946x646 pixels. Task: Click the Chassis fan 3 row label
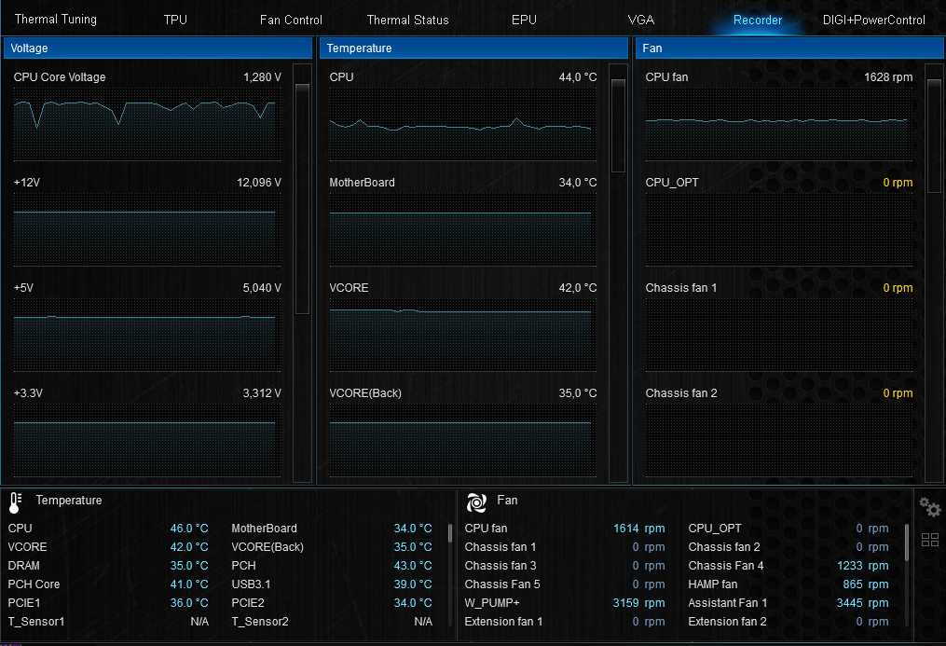pos(500,566)
